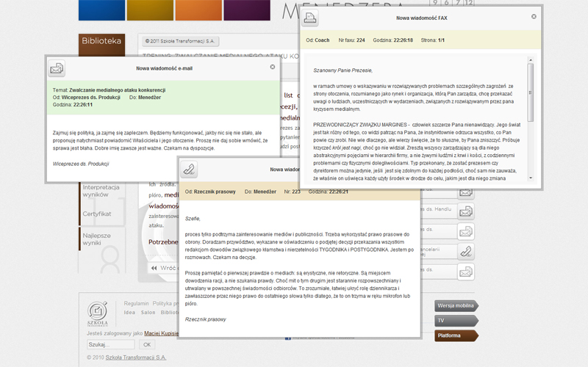588x367 pixels.
Task: Click the Maciej Kupisie user name link
Action: (x=161, y=333)
